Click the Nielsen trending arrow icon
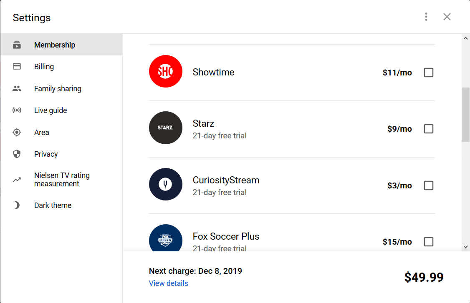 pos(17,180)
